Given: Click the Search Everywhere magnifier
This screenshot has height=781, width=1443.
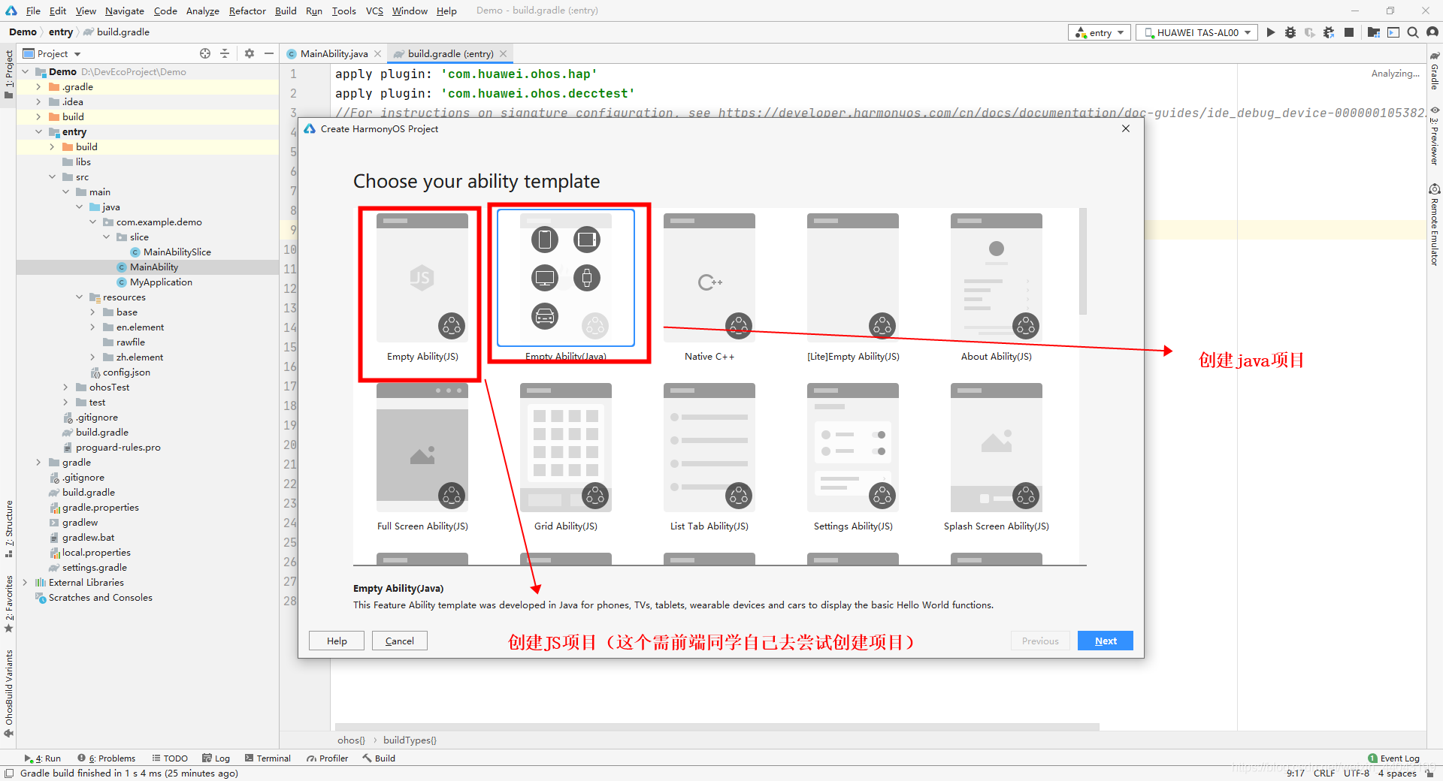Looking at the screenshot, I should point(1413,32).
